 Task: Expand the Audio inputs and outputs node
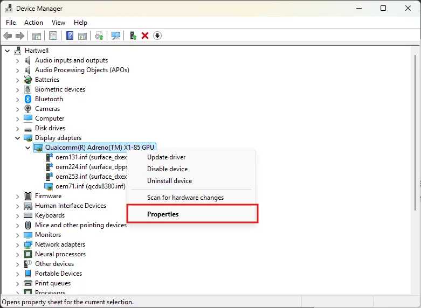[x=18, y=60]
